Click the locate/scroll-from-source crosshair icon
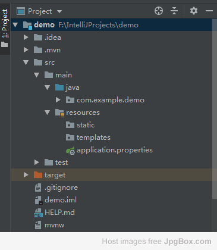The width and height of the screenshot is (217, 250). [159, 11]
